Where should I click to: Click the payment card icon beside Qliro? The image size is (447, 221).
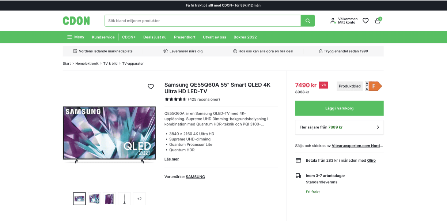pos(298,160)
